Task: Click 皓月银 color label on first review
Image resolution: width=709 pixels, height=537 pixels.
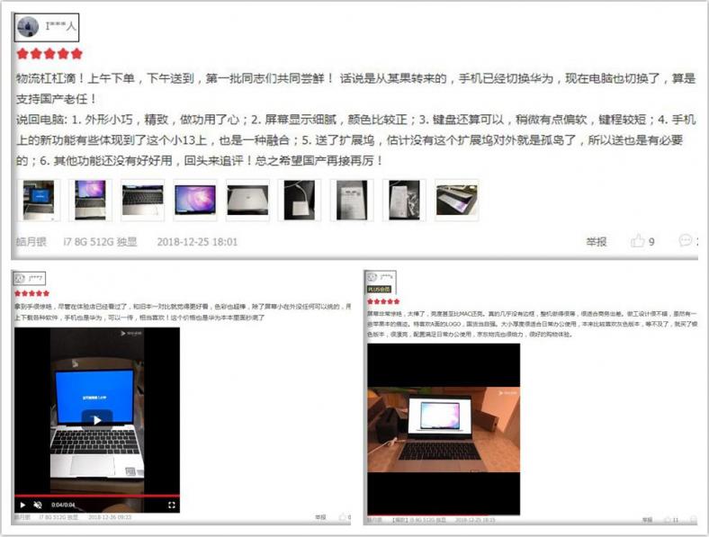Action: click(x=31, y=242)
